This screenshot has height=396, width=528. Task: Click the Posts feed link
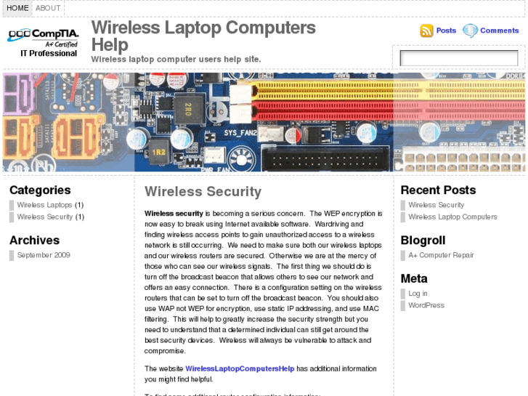[446, 31]
